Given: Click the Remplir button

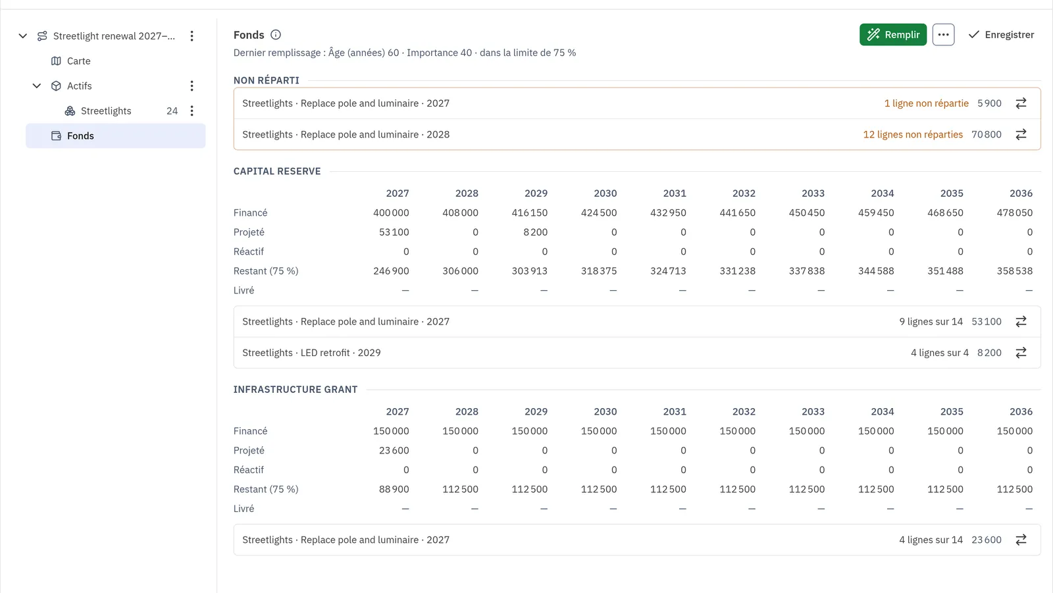Looking at the screenshot, I should 893,35.
